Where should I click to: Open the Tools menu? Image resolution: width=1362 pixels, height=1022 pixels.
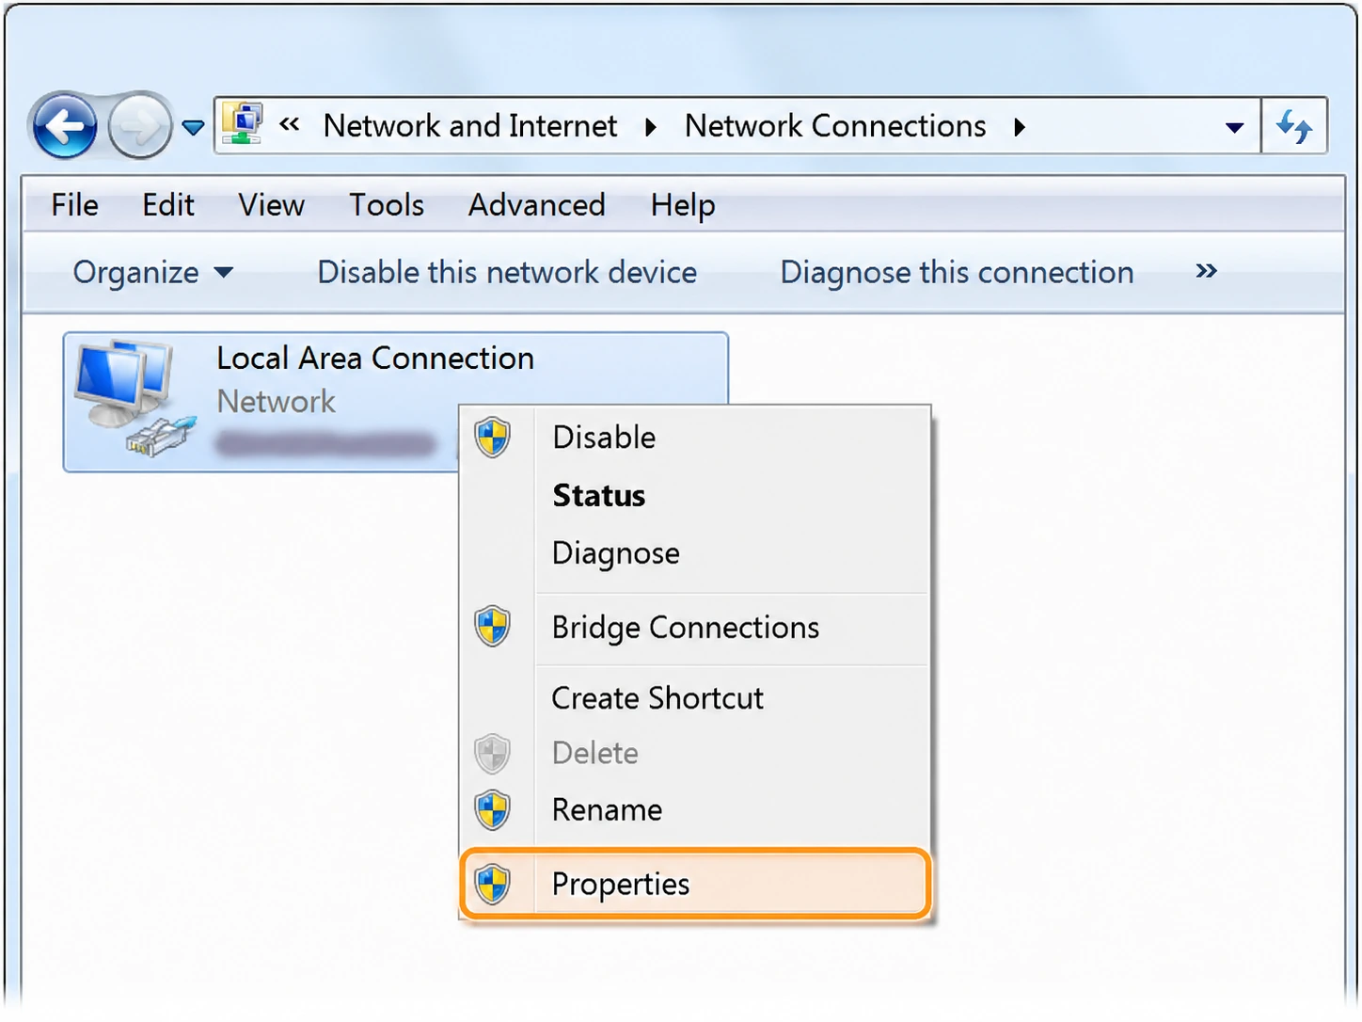387,205
